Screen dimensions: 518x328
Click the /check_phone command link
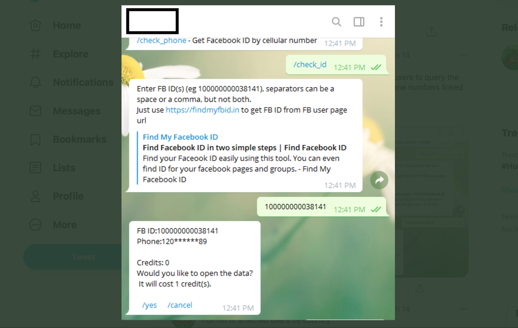click(161, 40)
